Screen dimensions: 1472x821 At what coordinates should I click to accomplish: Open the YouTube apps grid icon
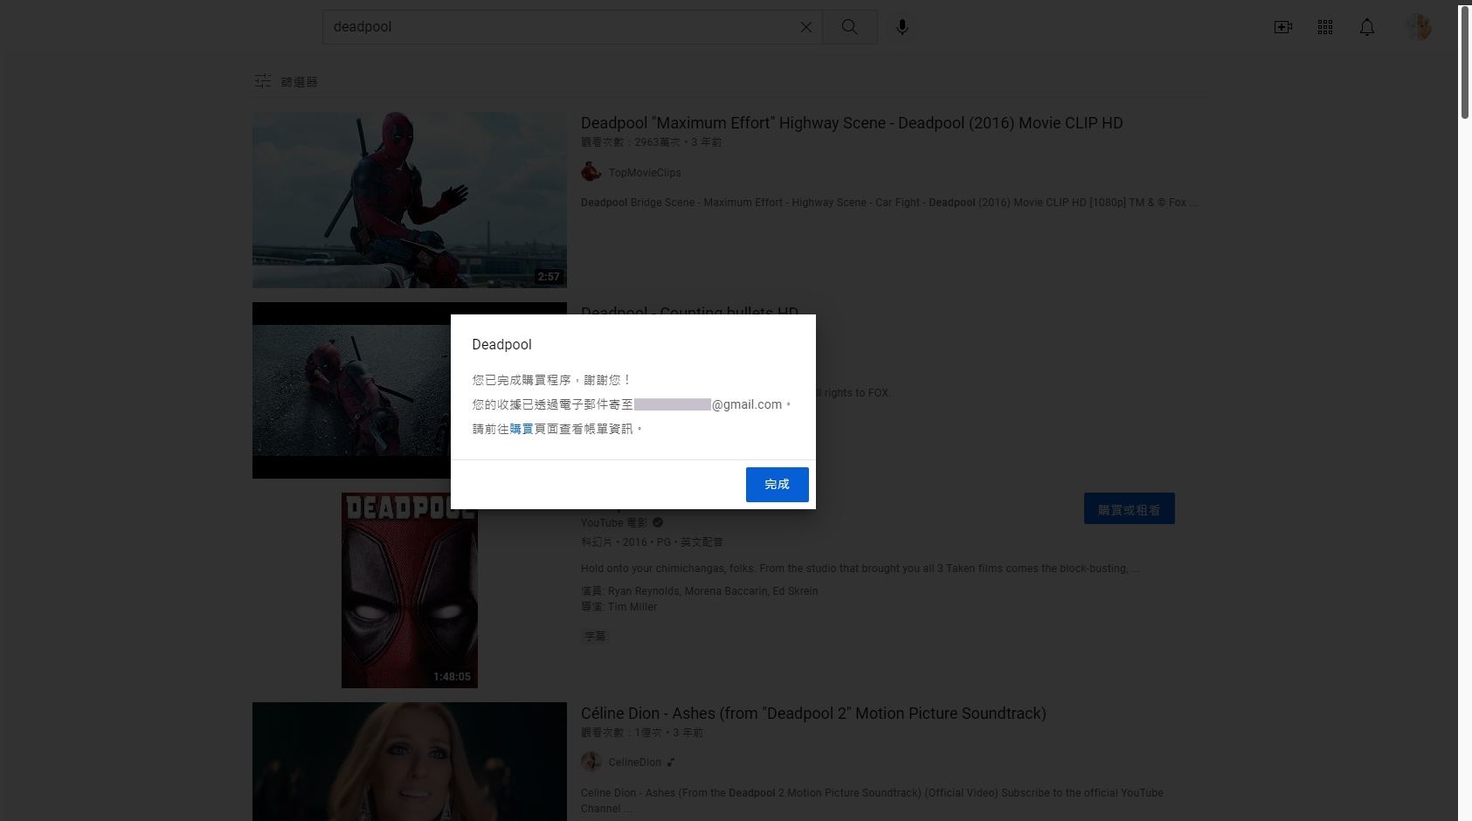pos(1324,27)
